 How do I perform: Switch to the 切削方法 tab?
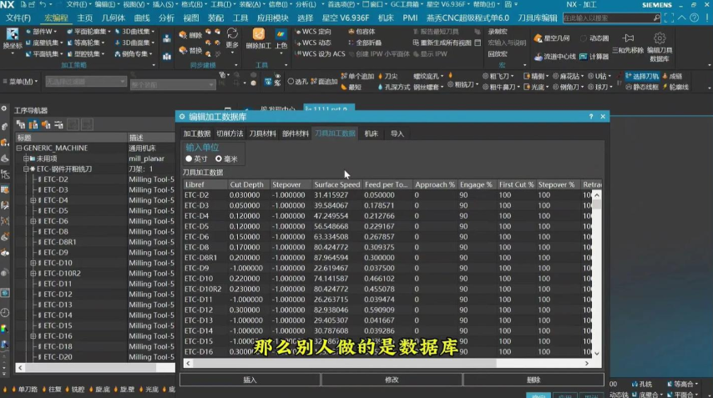click(230, 134)
